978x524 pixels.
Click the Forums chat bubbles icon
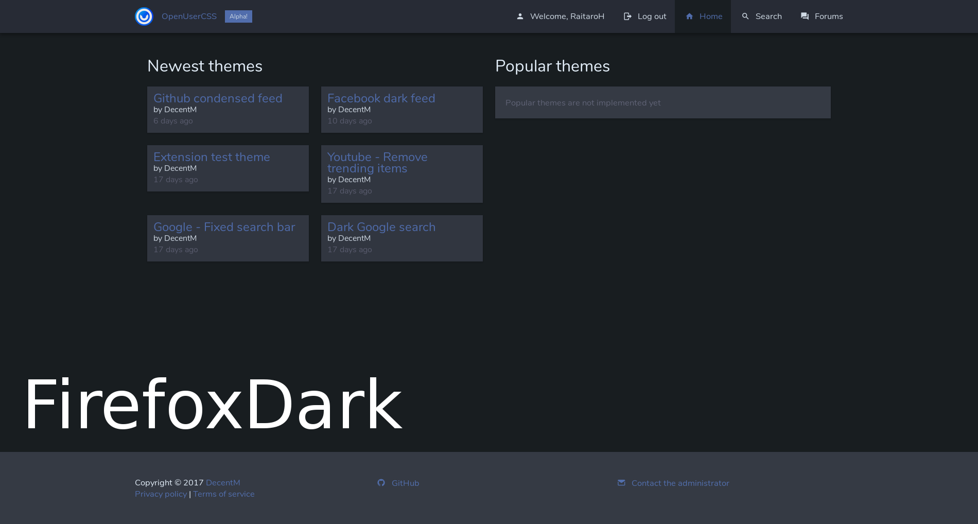pyautogui.click(x=805, y=16)
